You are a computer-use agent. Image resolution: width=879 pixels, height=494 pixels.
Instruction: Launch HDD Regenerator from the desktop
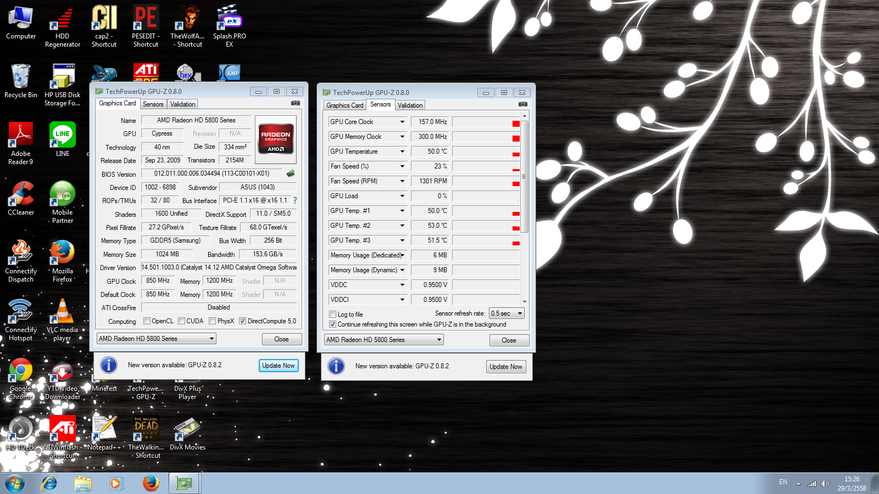pyautogui.click(x=63, y=27)
